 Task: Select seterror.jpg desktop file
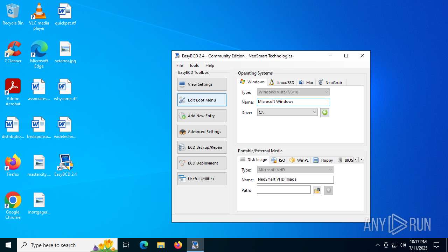point(65,52)
